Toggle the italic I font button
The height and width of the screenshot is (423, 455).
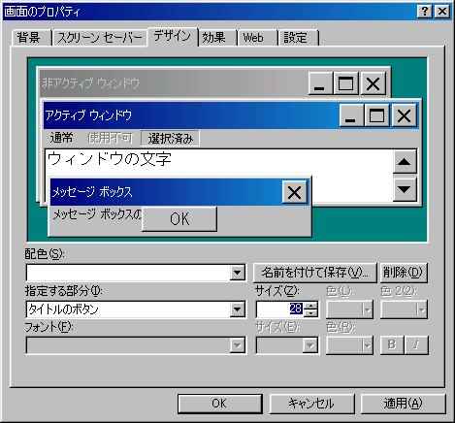click(x=416, y=345)
